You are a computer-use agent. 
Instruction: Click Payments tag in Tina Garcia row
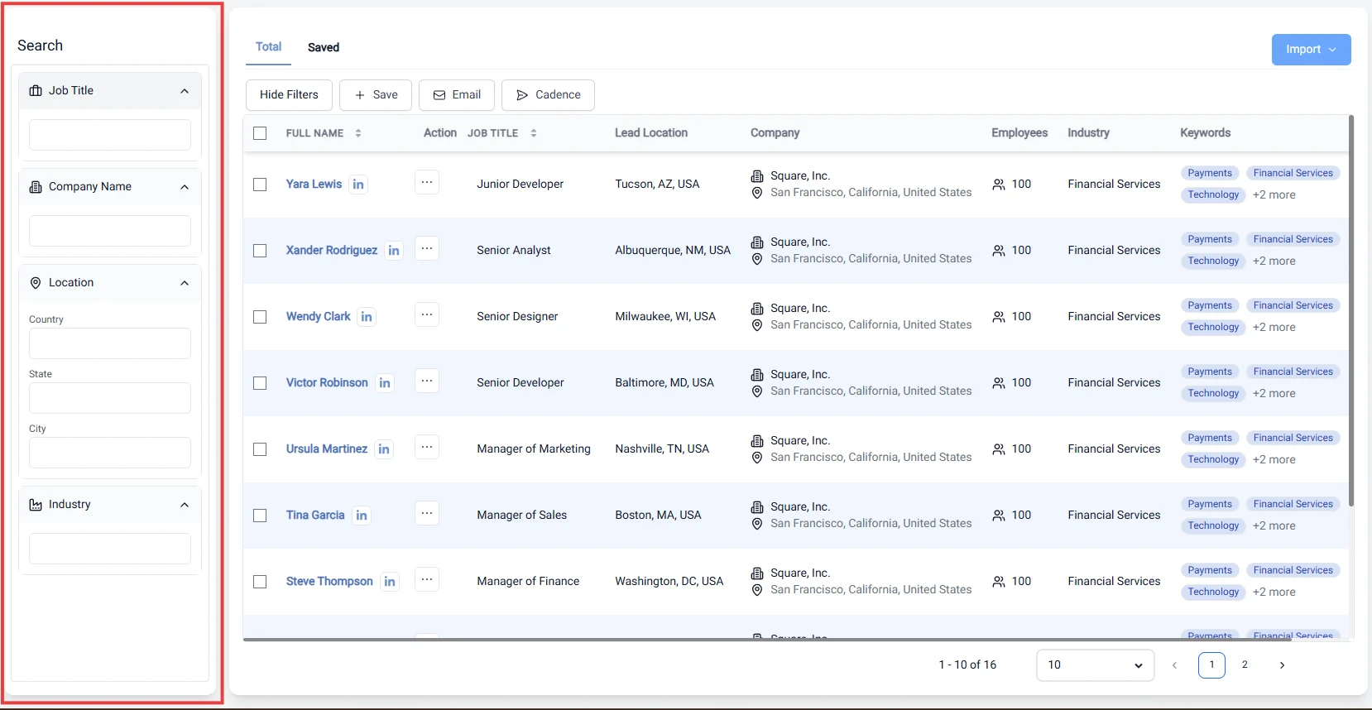coord(1210,504)
